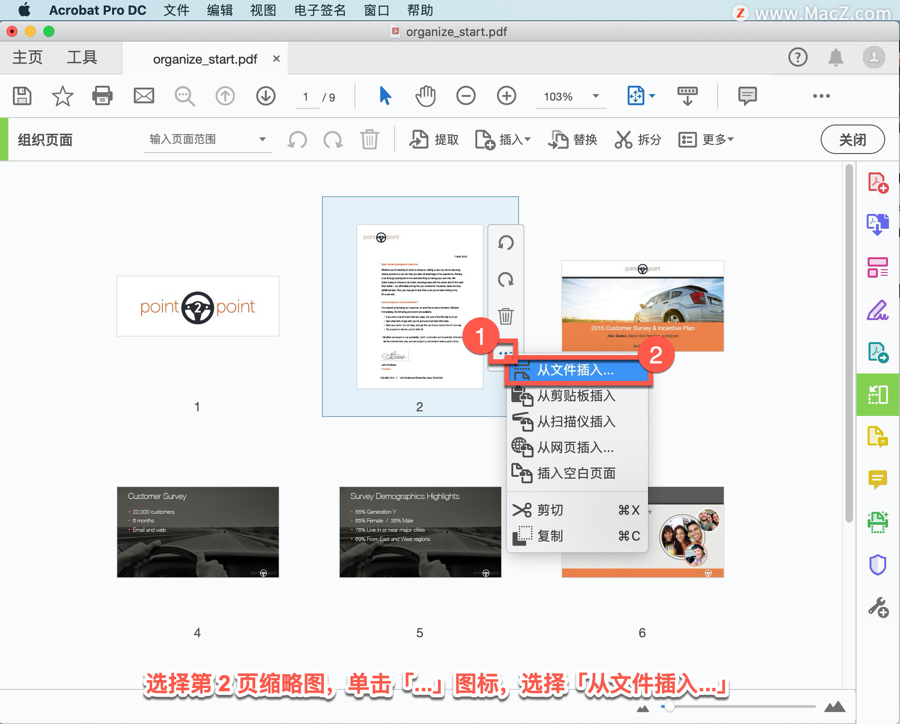Click the Protect shield icon in the sidebar
900x724 pixels.
pos(877,564)
